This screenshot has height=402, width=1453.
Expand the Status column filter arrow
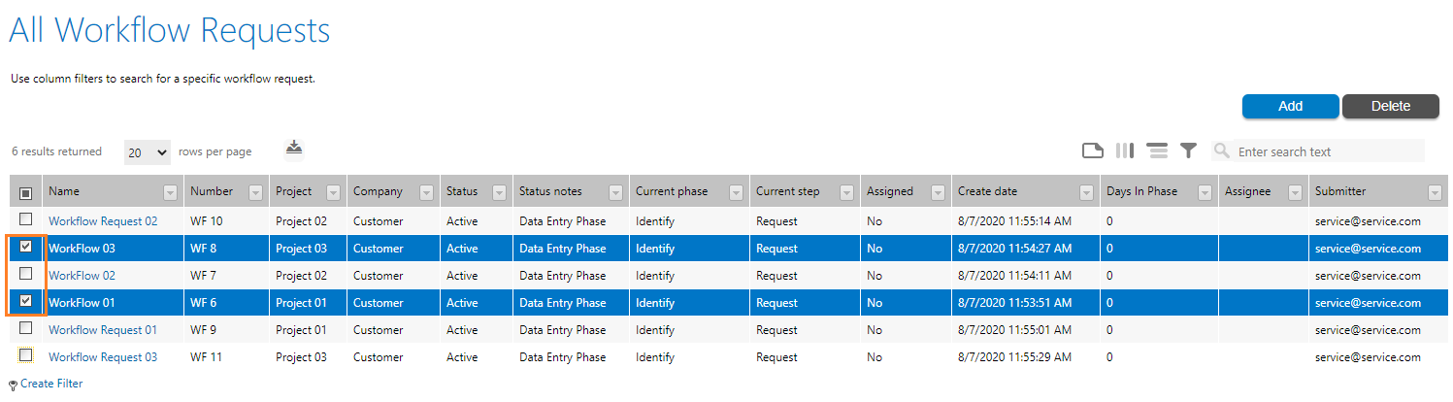pyautogui.click(x=499, y=192)
